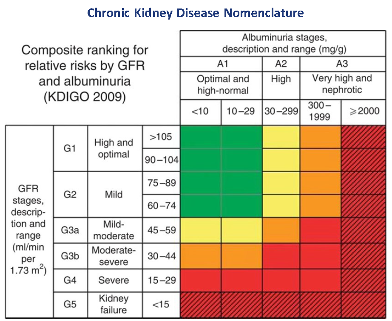The height and width of the screenshot is (321, 392).
Task: Click the "Very high and nephrotic" cell
Action: [x=342, y=84]
